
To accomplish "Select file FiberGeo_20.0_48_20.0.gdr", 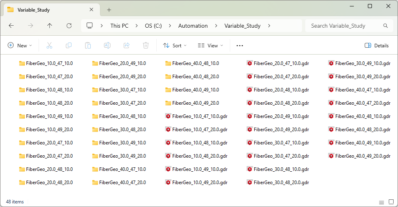I will pyautogui.click(x=278, y=103).
